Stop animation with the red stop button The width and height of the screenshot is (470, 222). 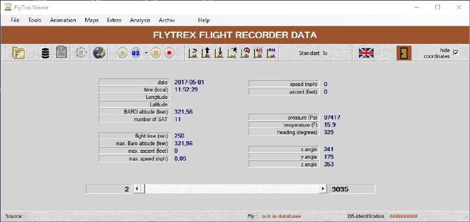coord(169,53)
